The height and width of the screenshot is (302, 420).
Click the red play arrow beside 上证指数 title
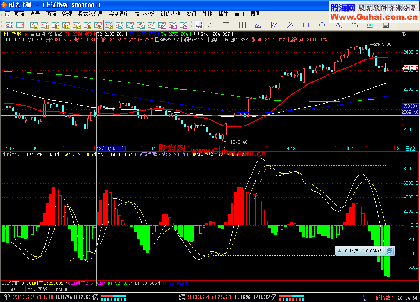click(x=26, y=34)
